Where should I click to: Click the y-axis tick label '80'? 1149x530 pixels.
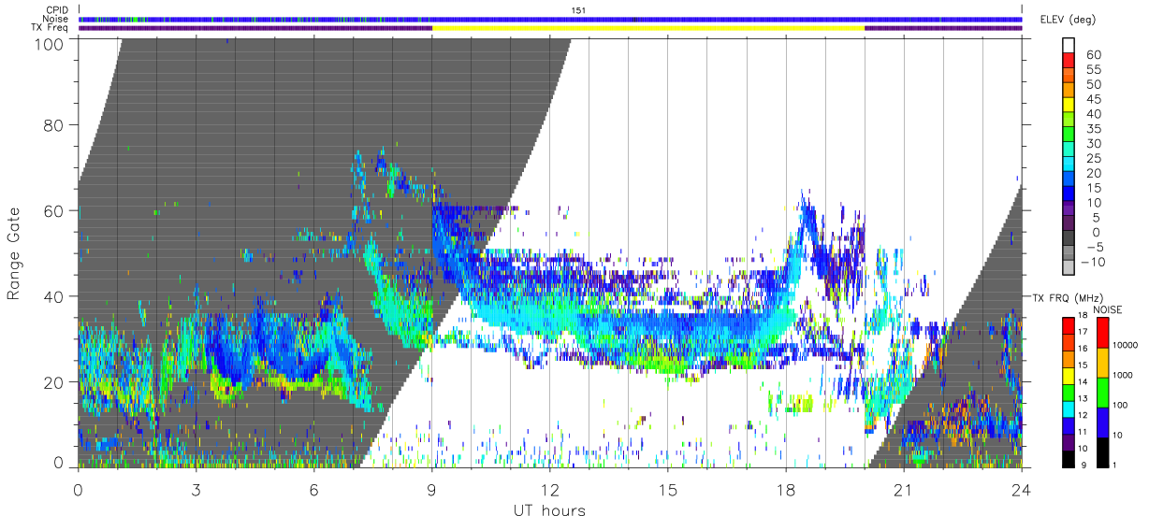(x=54, y=124)
